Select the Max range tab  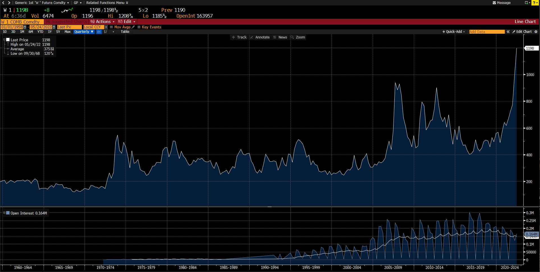[x=67, y=32]
